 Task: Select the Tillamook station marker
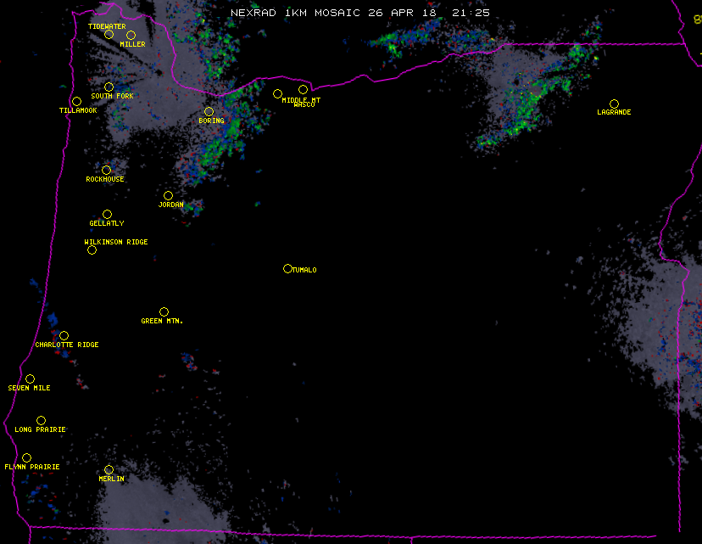(76, 102)
